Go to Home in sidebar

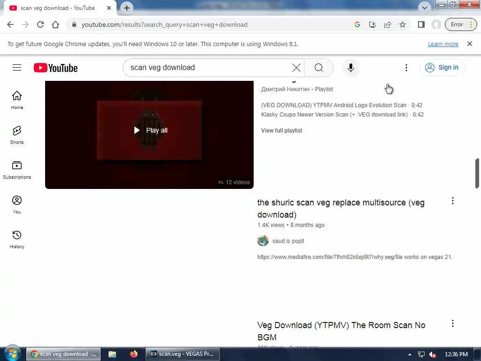click(x=17, y=100)
